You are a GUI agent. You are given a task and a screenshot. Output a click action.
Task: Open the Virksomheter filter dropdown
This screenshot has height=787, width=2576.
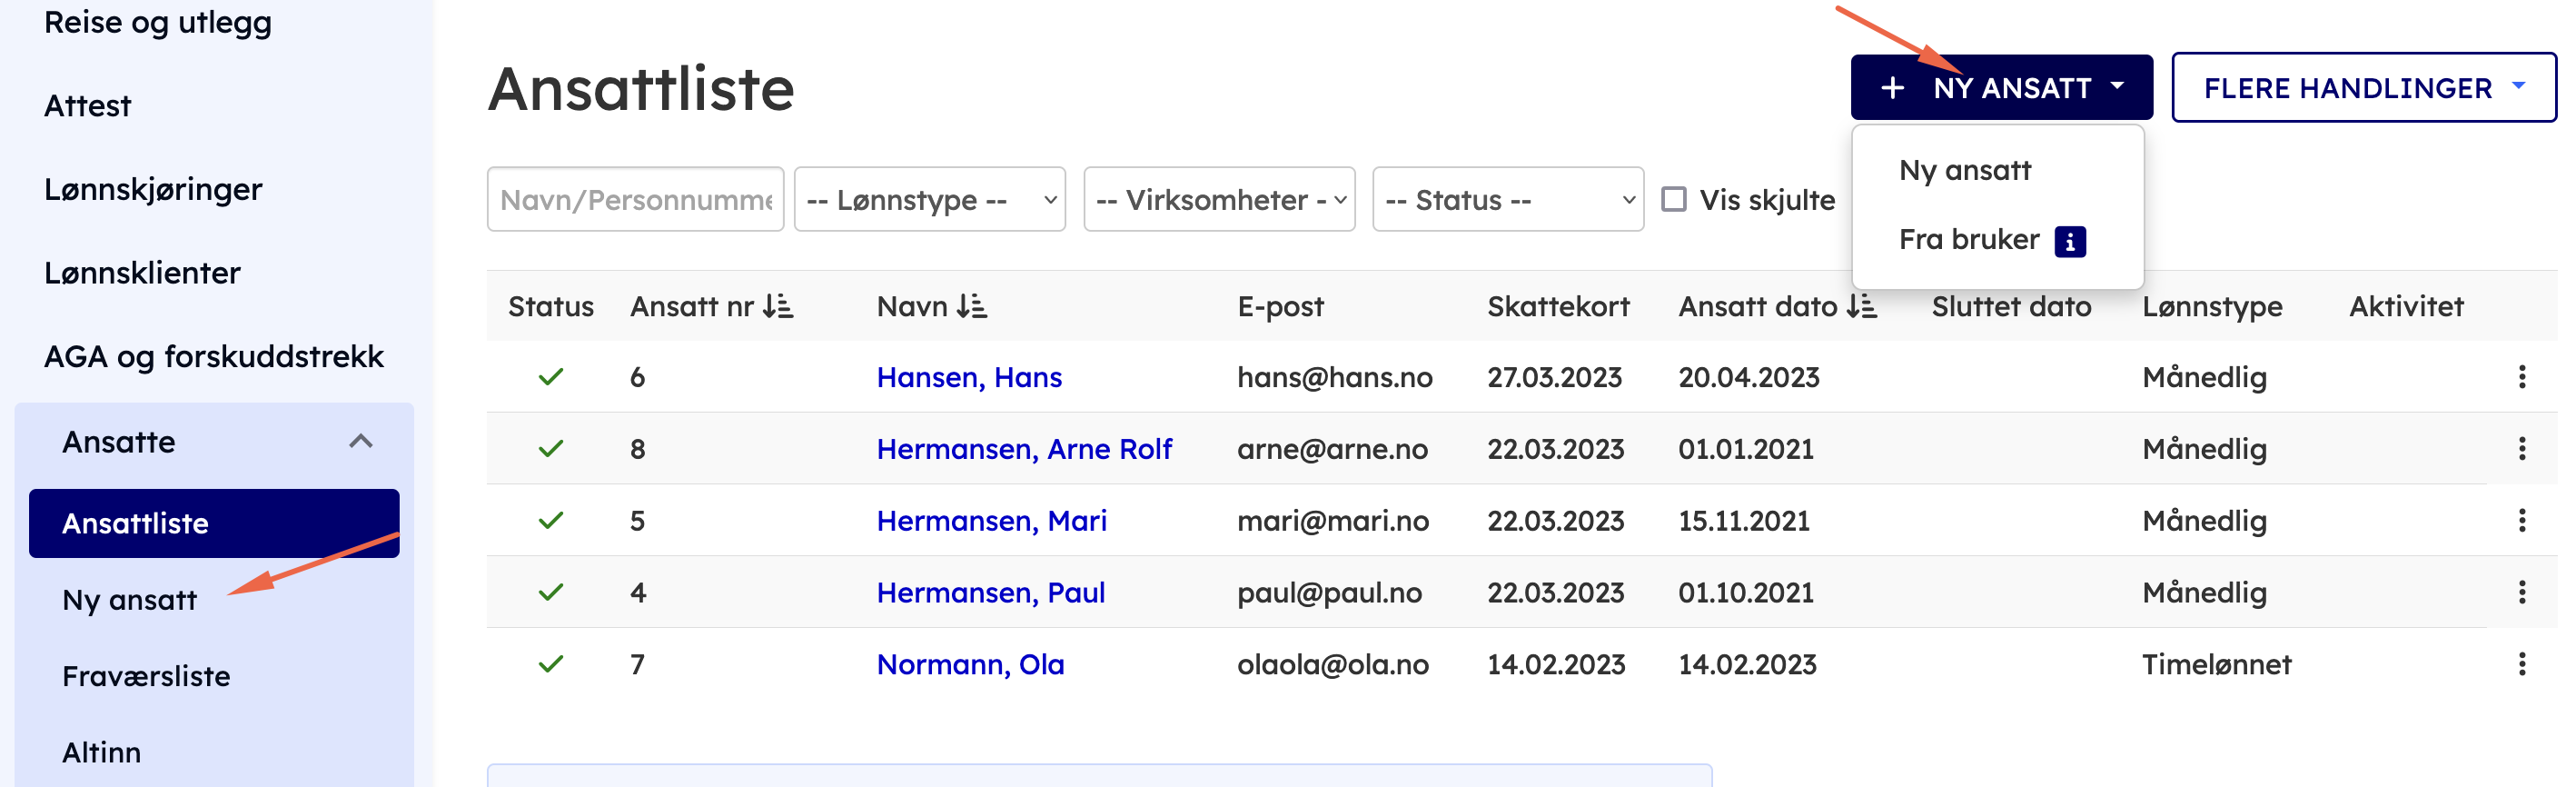[x=1219, y=199]
